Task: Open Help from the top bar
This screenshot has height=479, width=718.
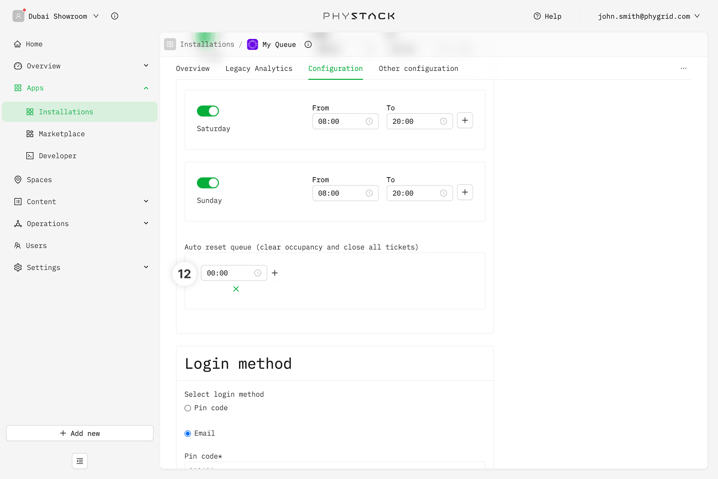Action: point(547,16)
